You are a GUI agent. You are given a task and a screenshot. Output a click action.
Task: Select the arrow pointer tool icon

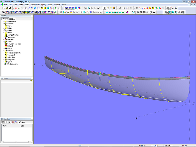pos(104,8)
